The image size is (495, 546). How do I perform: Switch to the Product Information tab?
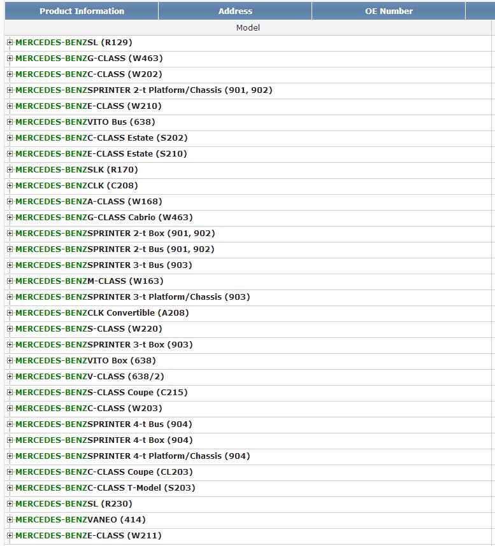82,11
